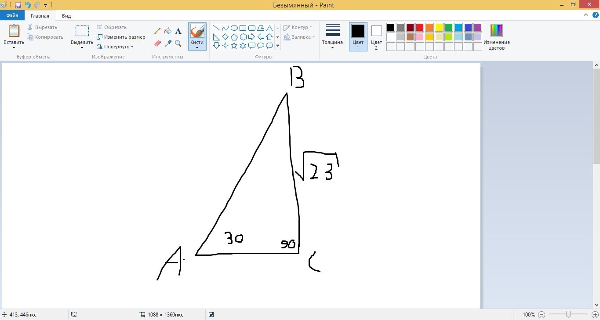The width and height of the screenshot is (600, 320).
Task: Choose the diamond shape
Action: (225, 37)
